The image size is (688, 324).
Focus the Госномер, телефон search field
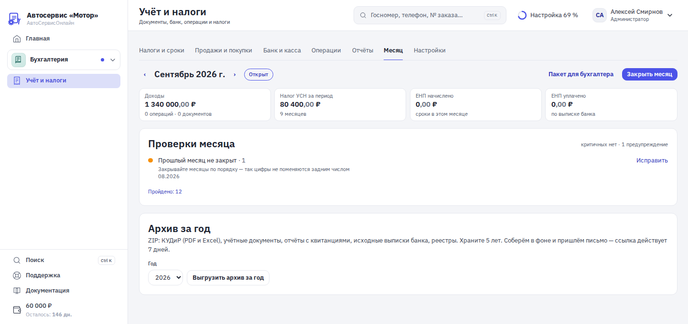[x=430, y=15]
